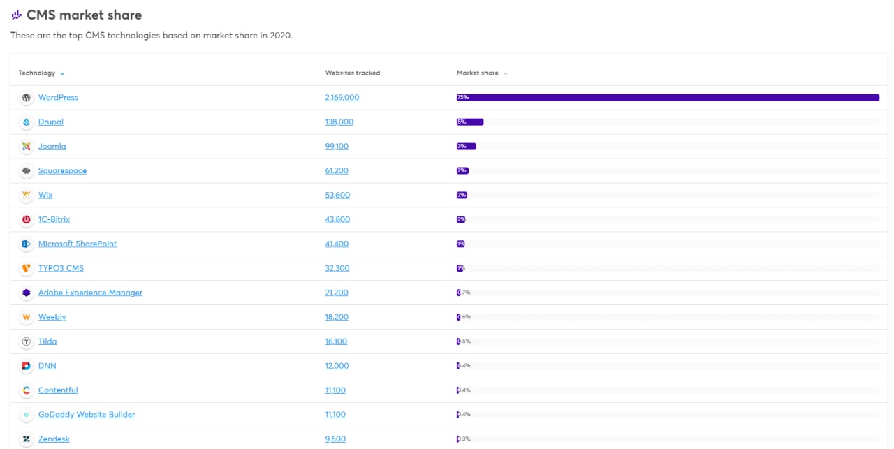Image resolution: width=894 pixels, height=449 pixels.
Task: Click the Websites tracked column header
Action: coord(353,73)
